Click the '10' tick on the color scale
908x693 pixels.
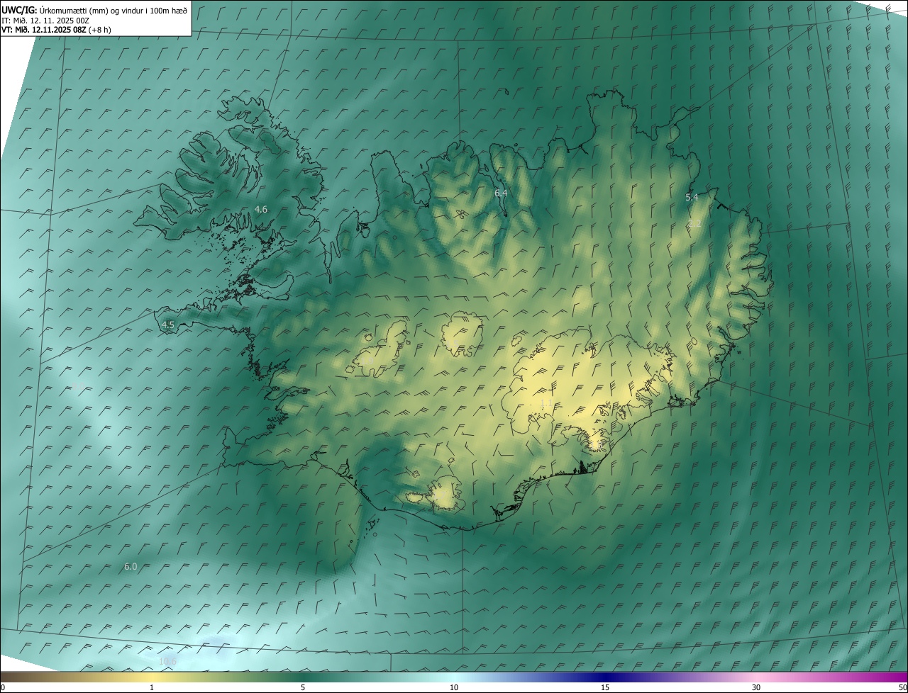(x=454, y=687)
